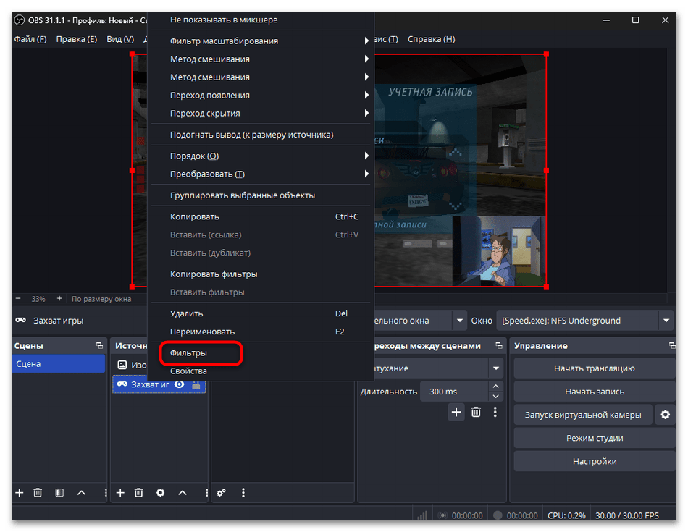
Task: Open virtual camera settings gear
Action: (x=665, y=415)
